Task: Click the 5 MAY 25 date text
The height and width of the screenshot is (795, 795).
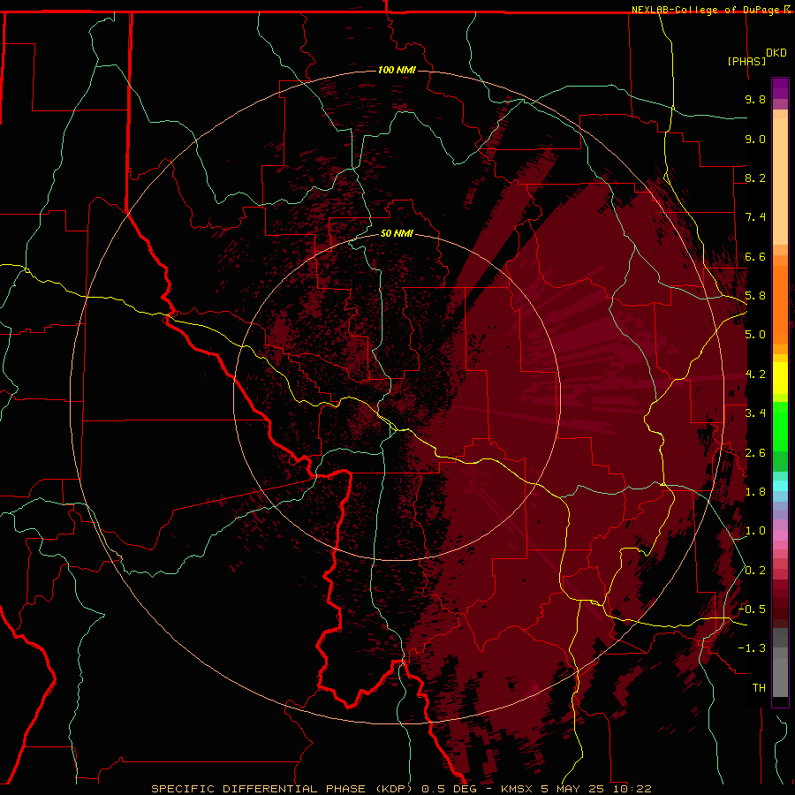Action: point(574,789)
